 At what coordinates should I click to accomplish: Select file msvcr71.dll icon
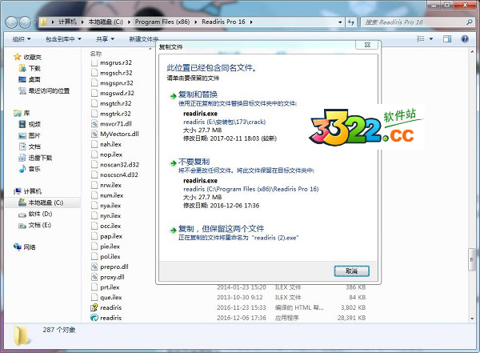click(x=94, y=124)
